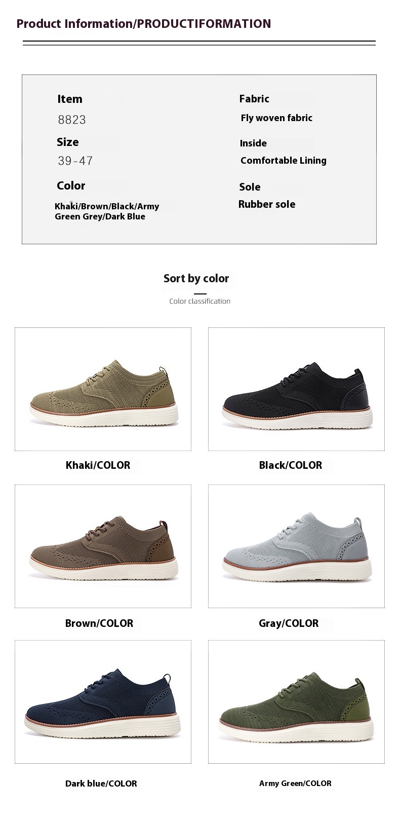
Task: Choose the Dark blue shoe image
Action: click(x=103, y=702)
